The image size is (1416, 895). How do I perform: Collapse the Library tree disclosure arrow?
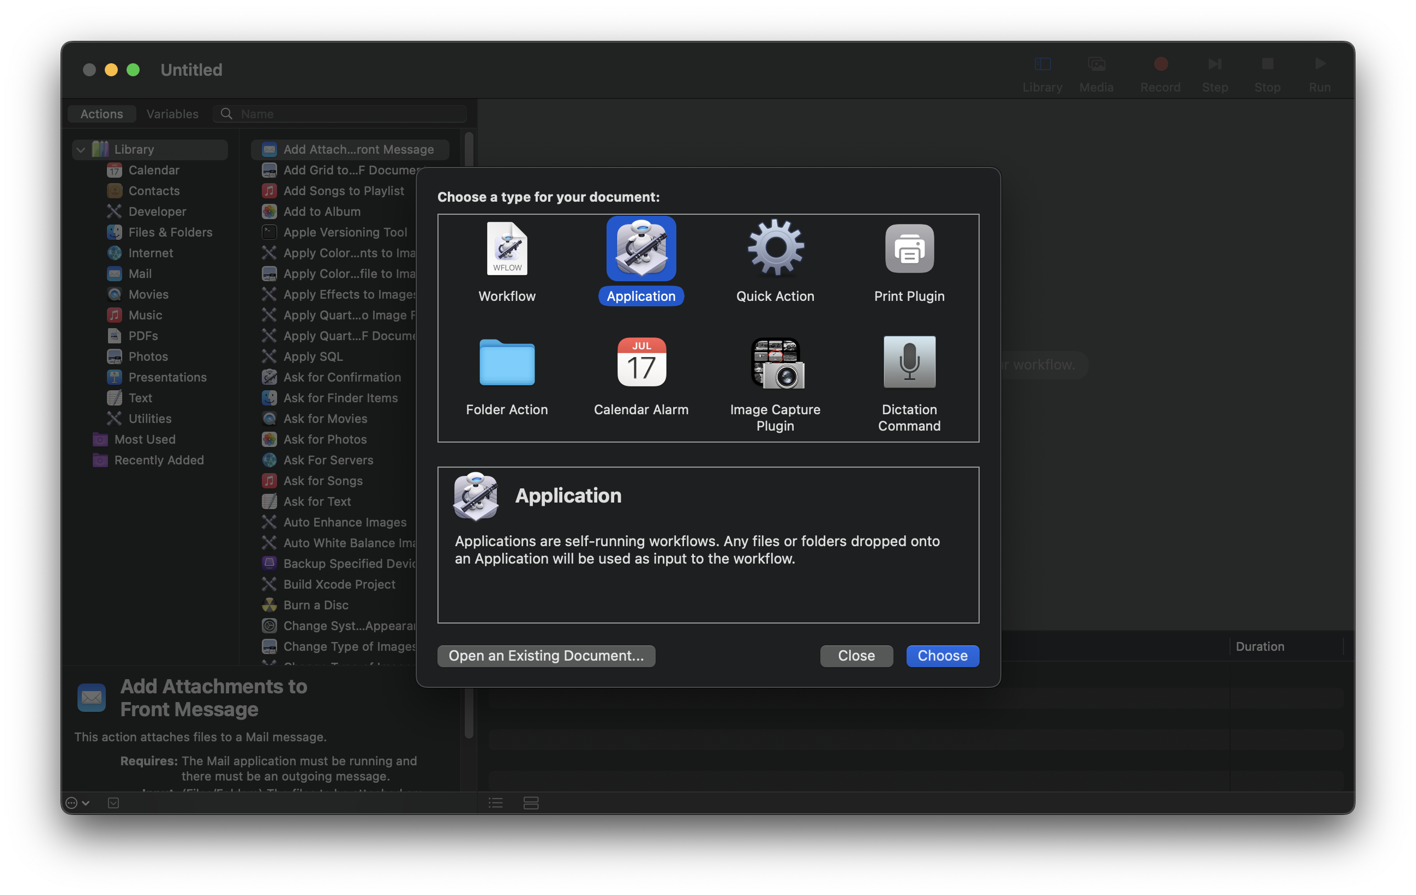[x=81, y=150]
